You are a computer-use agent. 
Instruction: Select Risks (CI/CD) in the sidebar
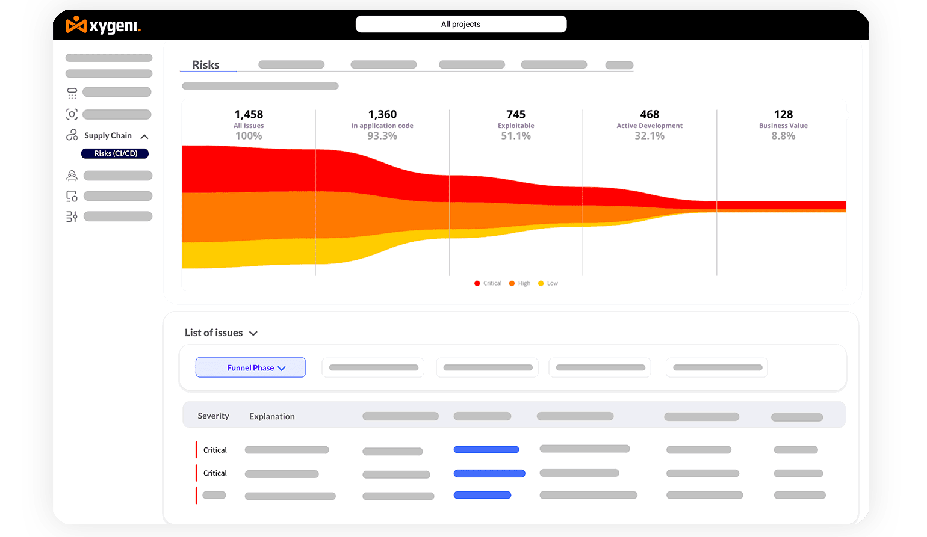click(115, 153)
